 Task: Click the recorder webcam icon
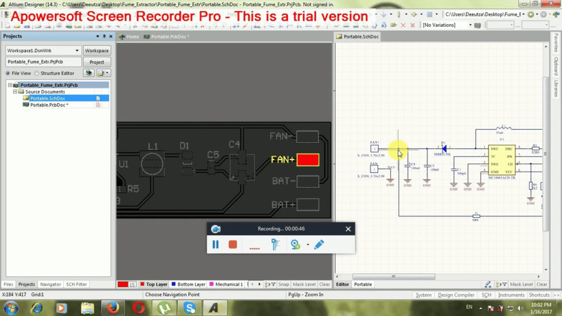point(295,244)
